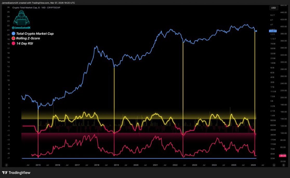Click the 200.00 value on right price scale
Viewport: 290px width, 178px height.
click(283, 98)
